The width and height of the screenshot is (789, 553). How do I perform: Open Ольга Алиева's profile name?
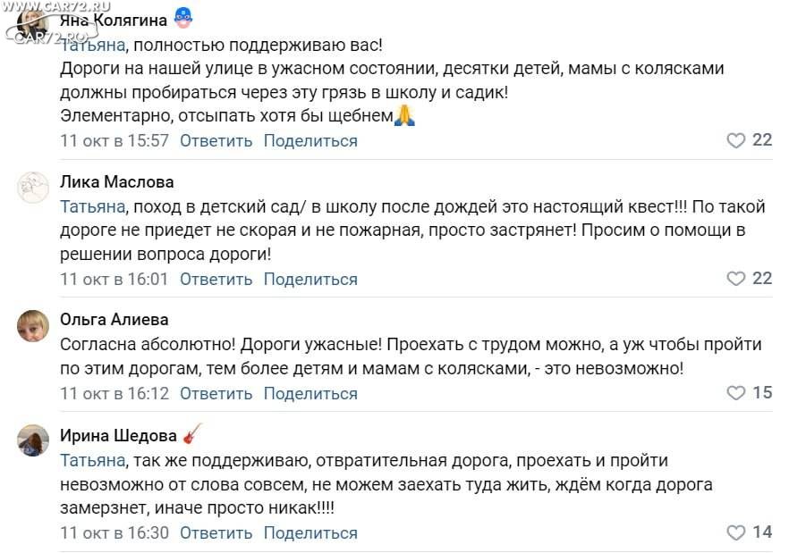pos(115,319)
